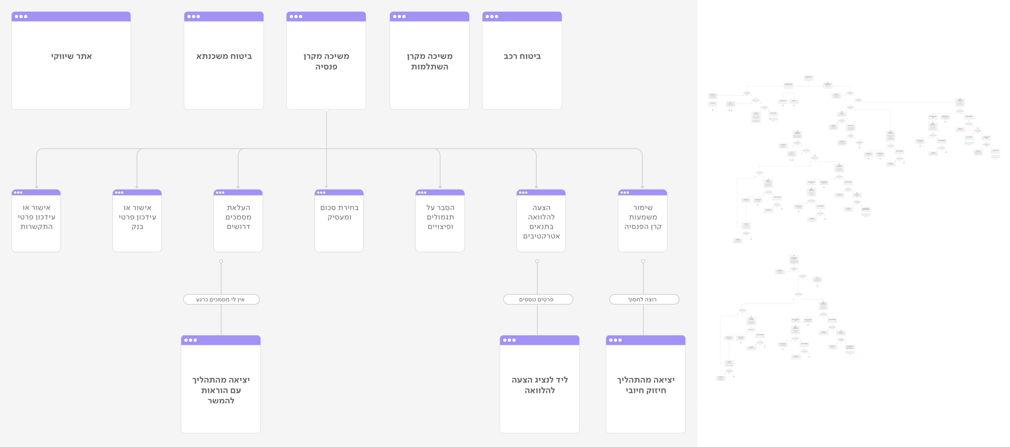This screenshot has height=447, width=1010.
Task: Select the הצעה להלוואה בתנאים אטרקטיבים step
Action: click(541, 221)
